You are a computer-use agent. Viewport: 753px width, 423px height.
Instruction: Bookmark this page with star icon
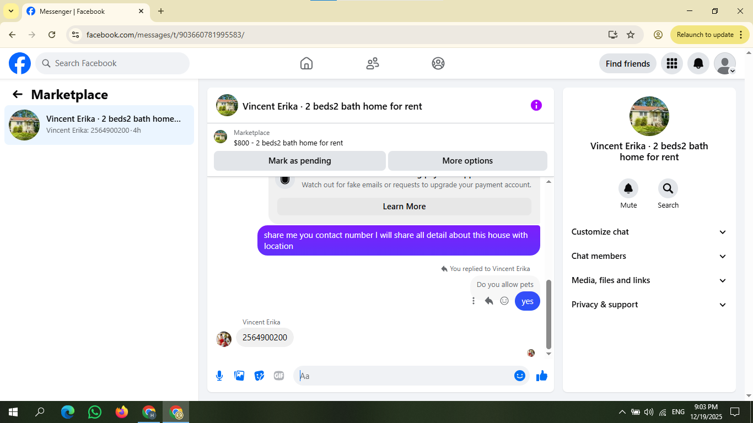(631, 35)
